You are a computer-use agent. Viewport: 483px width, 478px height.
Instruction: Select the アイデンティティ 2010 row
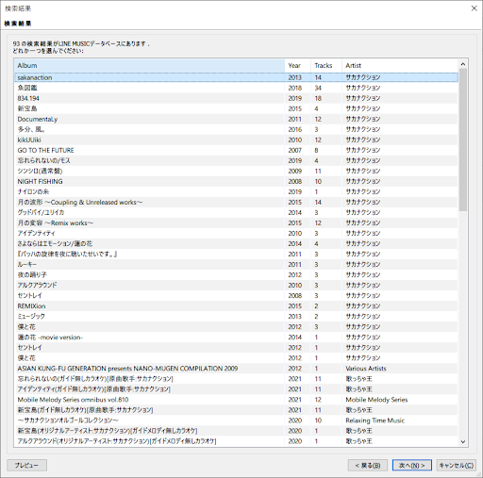(236, 233)
